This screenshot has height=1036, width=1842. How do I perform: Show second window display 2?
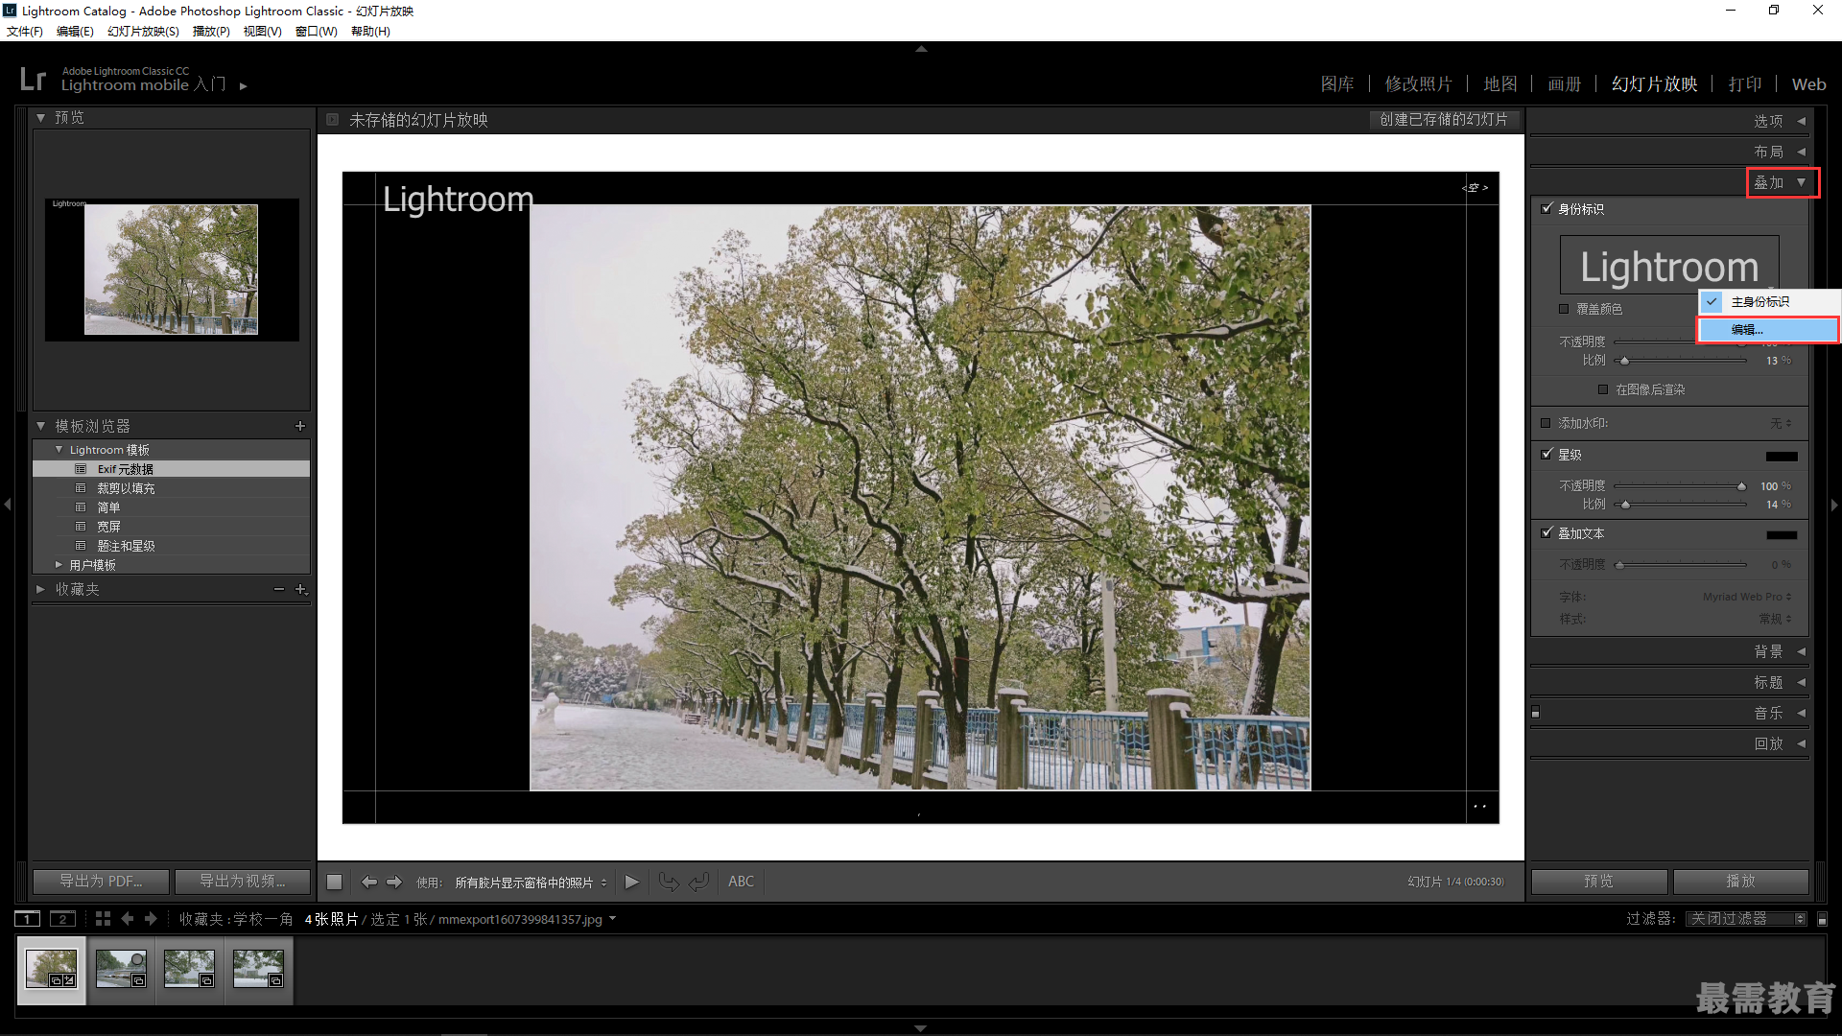click(x=62, y=919)
